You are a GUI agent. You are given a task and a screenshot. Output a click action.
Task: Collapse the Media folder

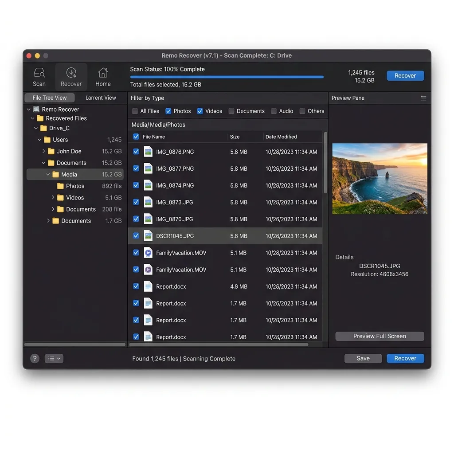[x=48, y=174]
